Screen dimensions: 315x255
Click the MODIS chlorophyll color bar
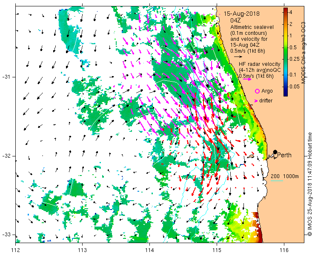point(286,52)
